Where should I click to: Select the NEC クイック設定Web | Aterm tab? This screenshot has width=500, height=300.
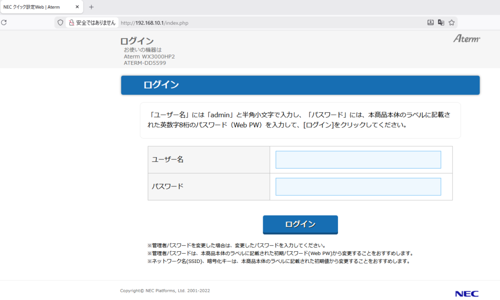[x=34, y=7]
